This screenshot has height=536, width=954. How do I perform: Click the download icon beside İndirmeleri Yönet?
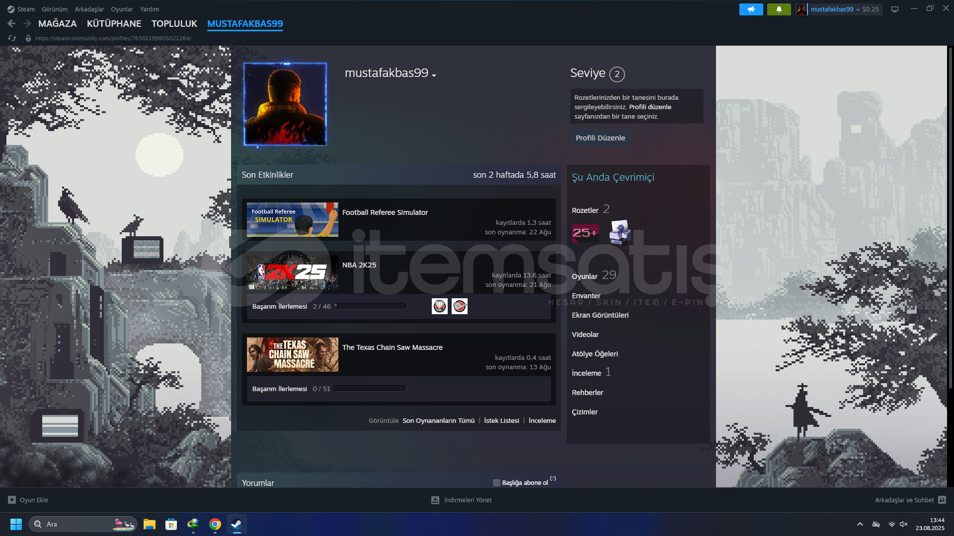point(435,500)
